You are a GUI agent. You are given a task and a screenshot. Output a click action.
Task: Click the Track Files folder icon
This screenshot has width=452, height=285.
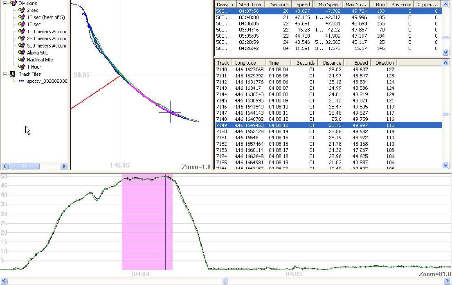point(13,74)
